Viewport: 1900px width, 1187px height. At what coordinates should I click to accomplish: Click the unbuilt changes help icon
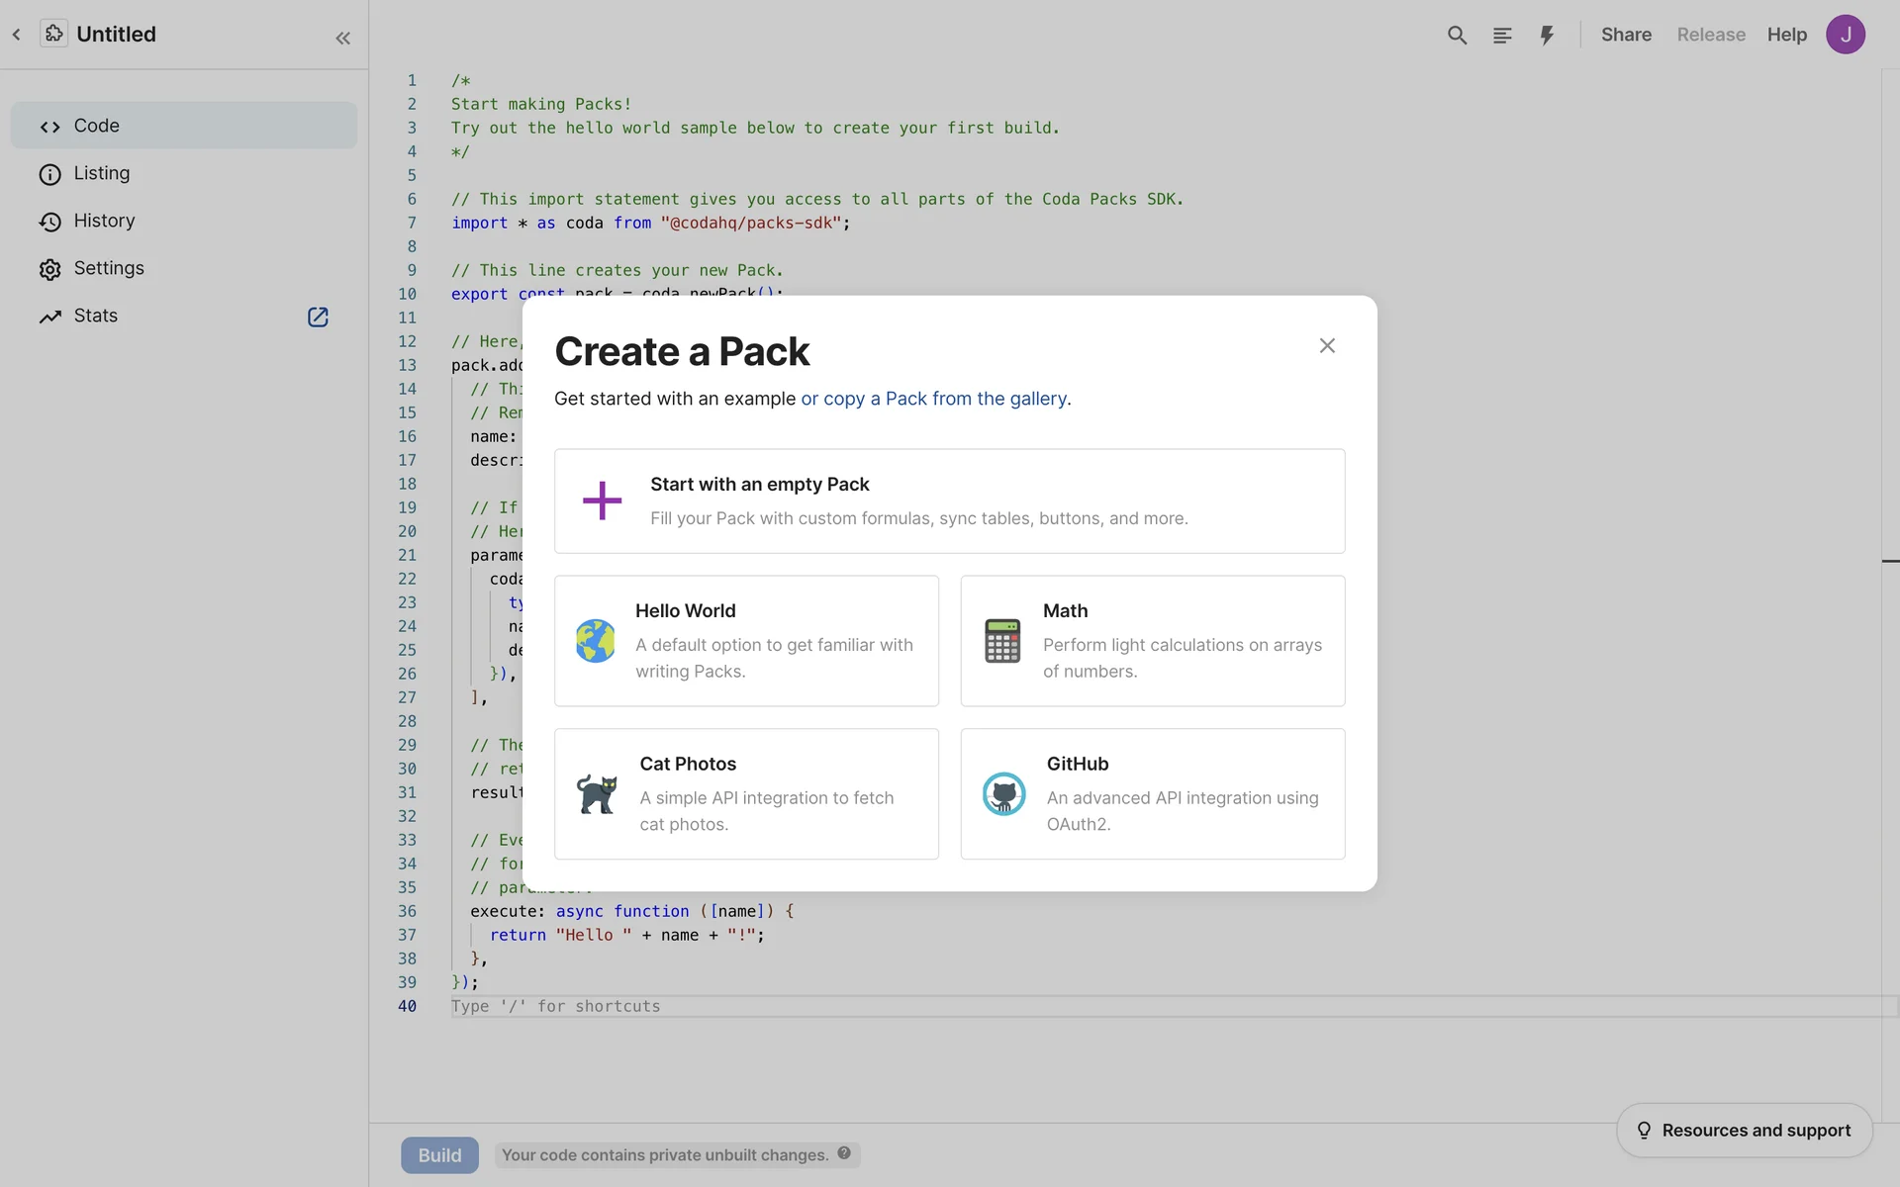[x=844, y=1153]
